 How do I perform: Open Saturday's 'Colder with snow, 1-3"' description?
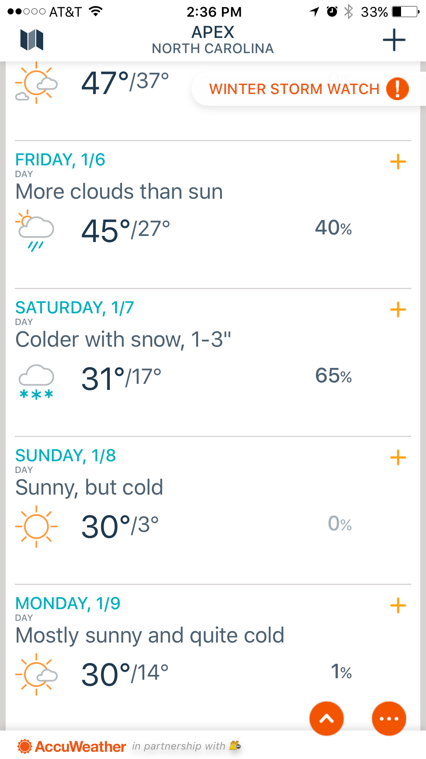tap(123, 339)
